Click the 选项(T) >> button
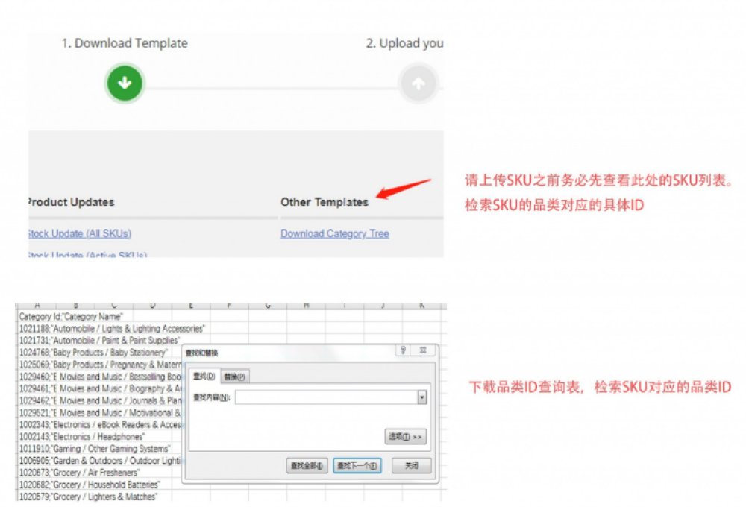Image resolution: width=746 pixels, height=507 pixels. (x=405, y=437)
